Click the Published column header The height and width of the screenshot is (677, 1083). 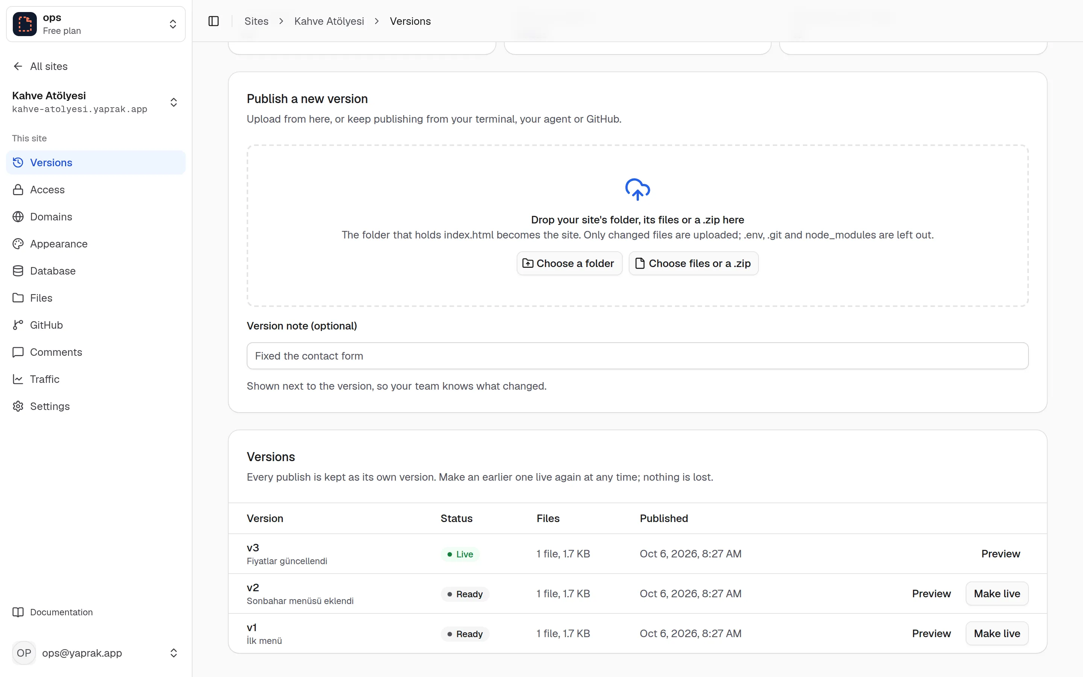click(x=664, y=519)
